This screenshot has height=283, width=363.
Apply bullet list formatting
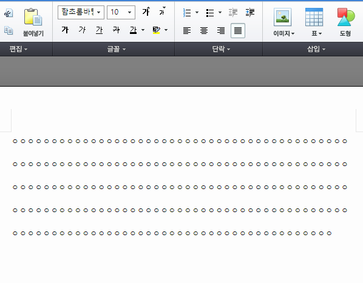coord(210,13)
